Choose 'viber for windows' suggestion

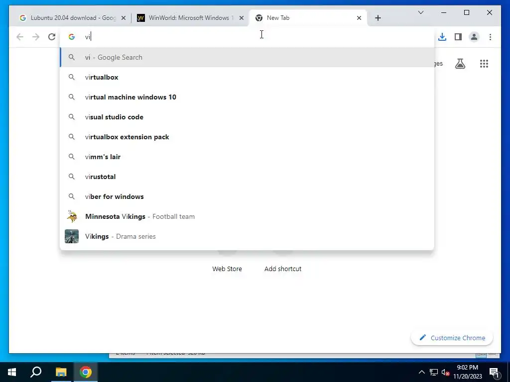(247, 196)
